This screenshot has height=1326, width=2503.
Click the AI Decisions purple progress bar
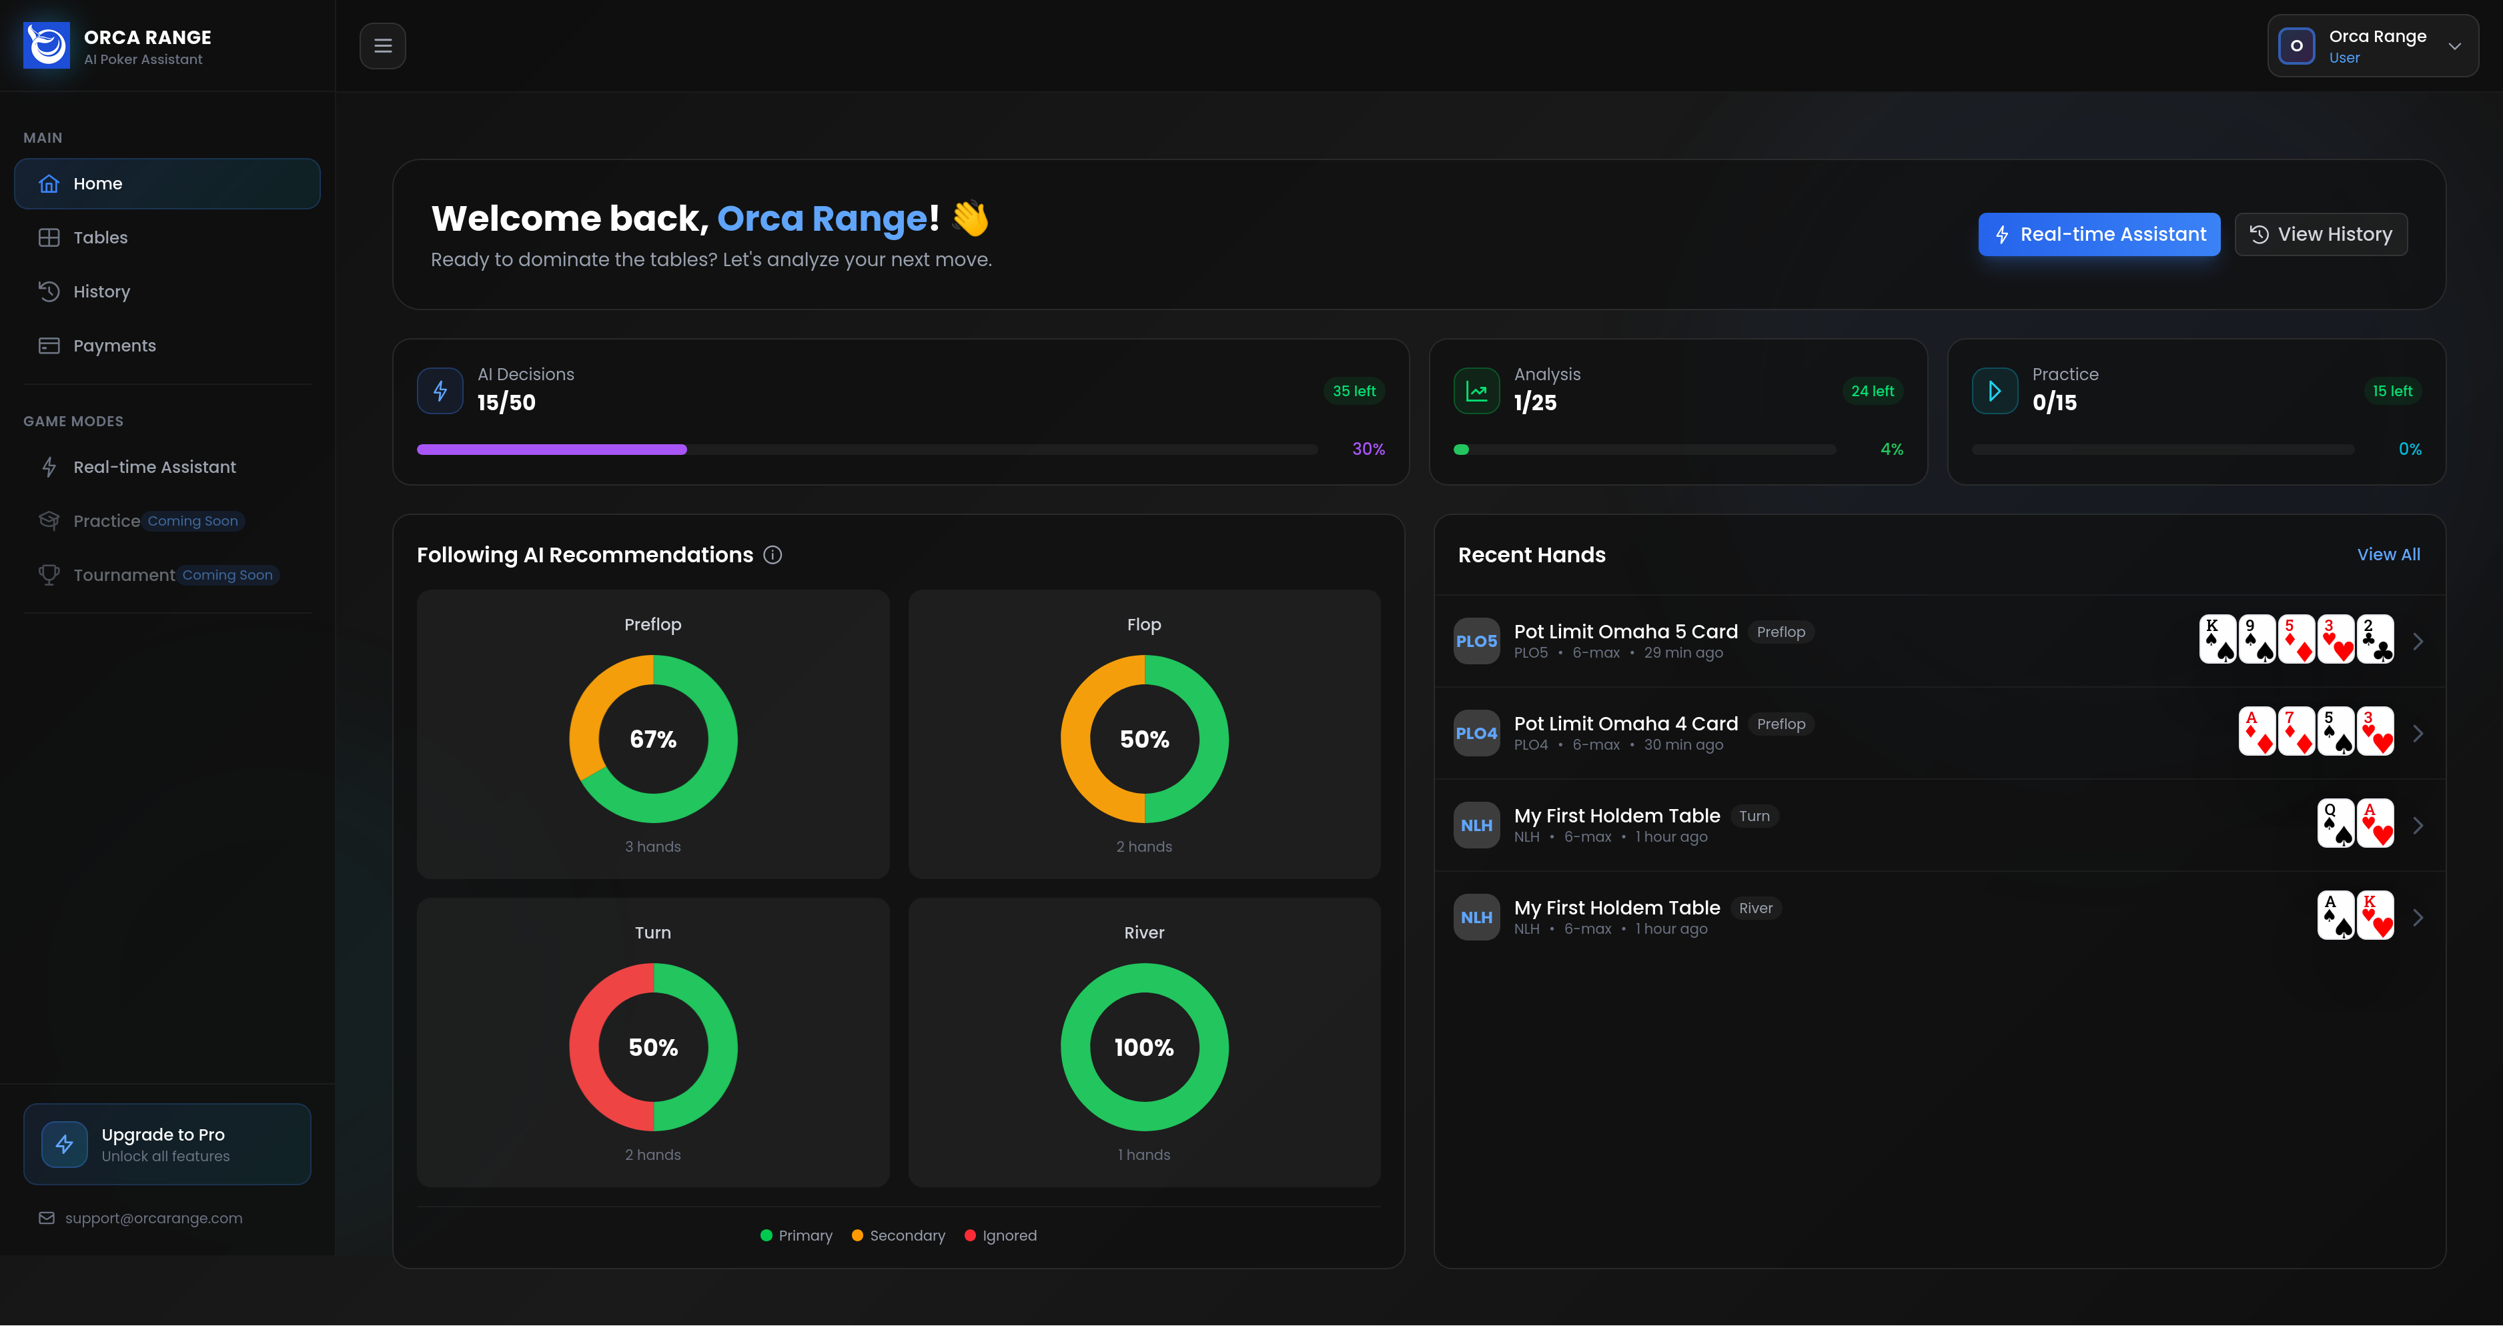pos(552,450)
